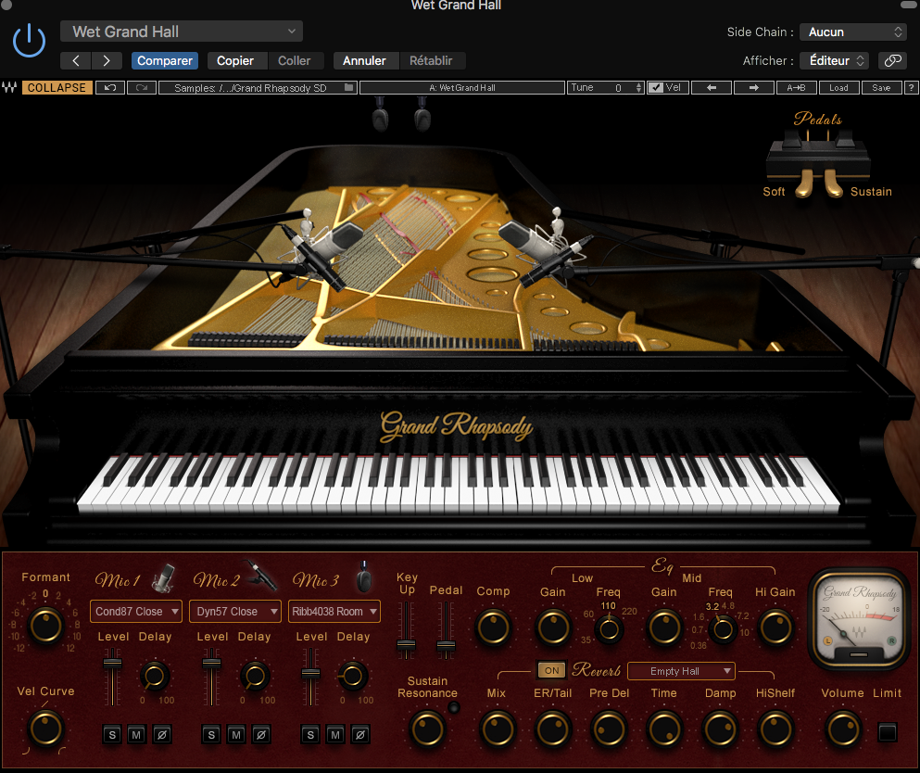Click COLLAPSE in the Waves toolbar
The height and width of the screenshot is (773, 920).
57,87
